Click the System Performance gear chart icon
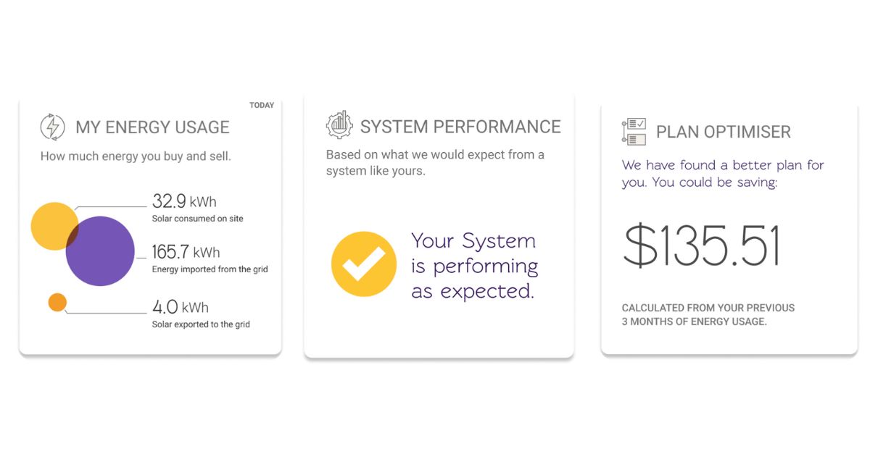 (339, 125)
